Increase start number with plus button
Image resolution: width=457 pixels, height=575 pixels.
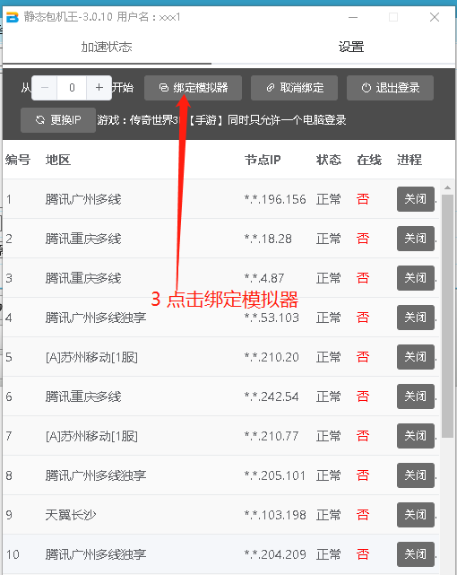pyautogui.click(x=99, y=88)
